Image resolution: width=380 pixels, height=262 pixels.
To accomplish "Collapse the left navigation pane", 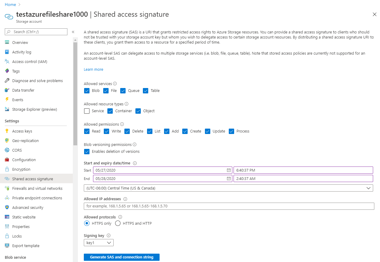I will click(x=73, y=32).
